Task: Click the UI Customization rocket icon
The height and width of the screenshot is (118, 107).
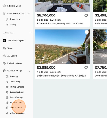Action: pyautogui.click(x=7, y=113)
